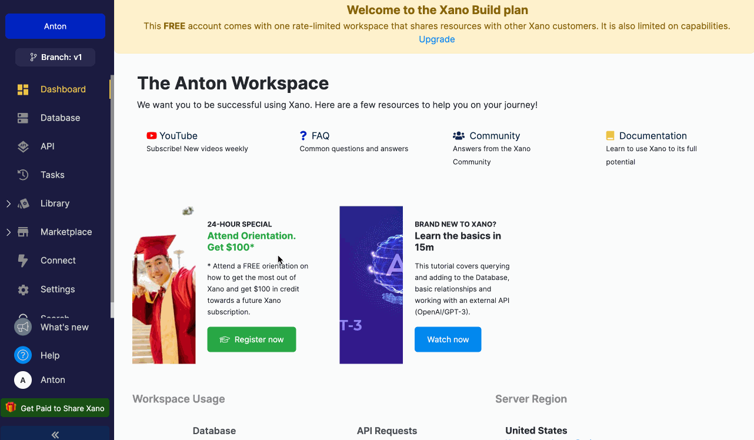Open the Anton workspace switcher button
The width and height of the screenshot is (754, 440).
(55, 26)
